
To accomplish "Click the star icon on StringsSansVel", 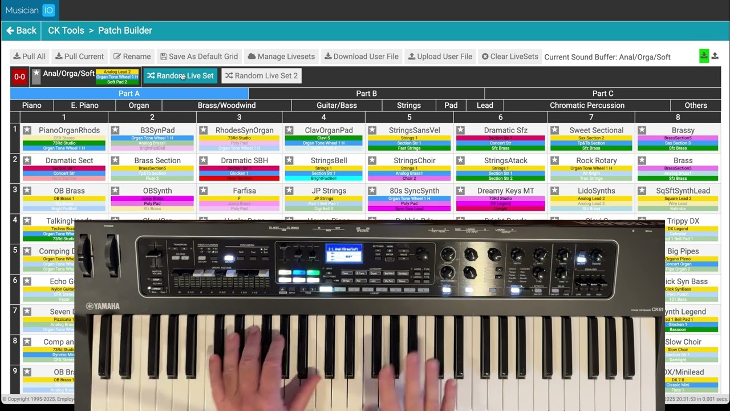I will [x=372, y=130].
